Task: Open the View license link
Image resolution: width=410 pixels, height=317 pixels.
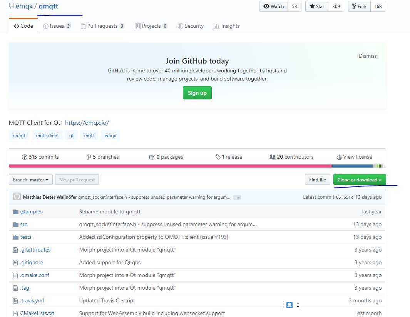Action: (354, 157)
